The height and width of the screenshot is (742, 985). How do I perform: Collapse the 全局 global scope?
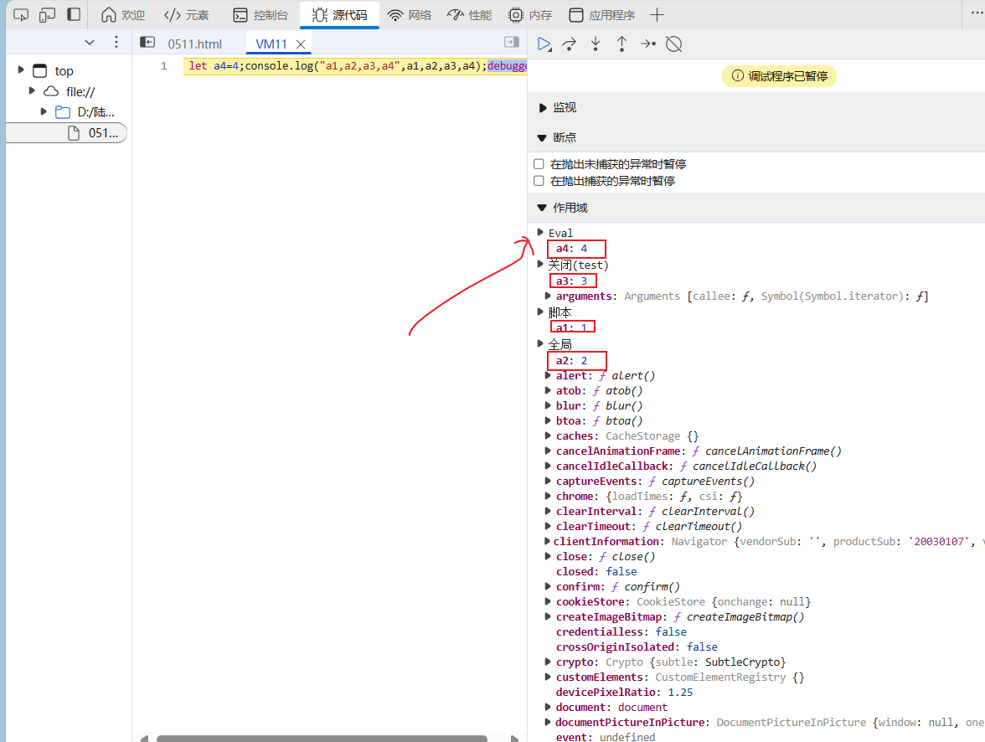point(540,343)
